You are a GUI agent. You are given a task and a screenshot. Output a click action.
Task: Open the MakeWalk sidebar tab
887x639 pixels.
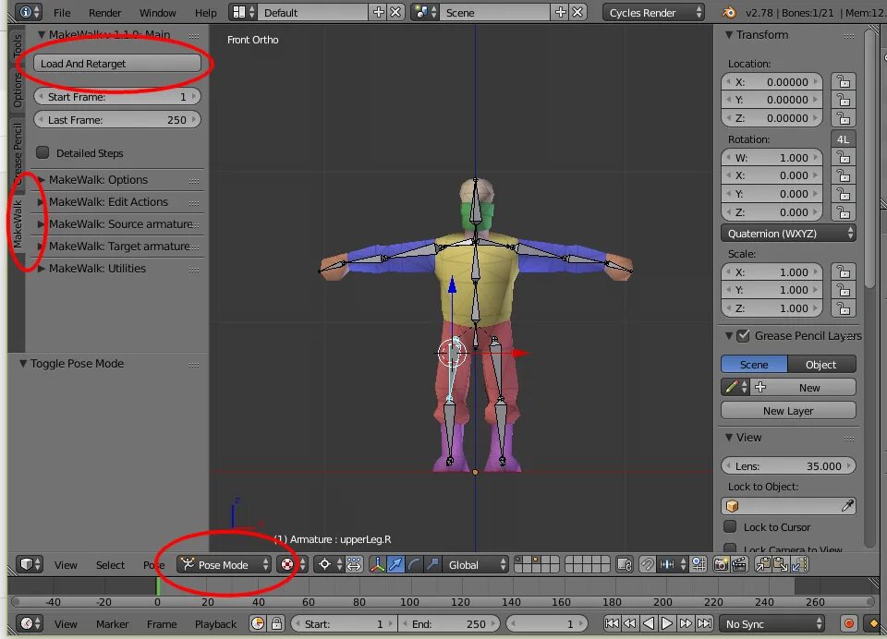[17, 223]
